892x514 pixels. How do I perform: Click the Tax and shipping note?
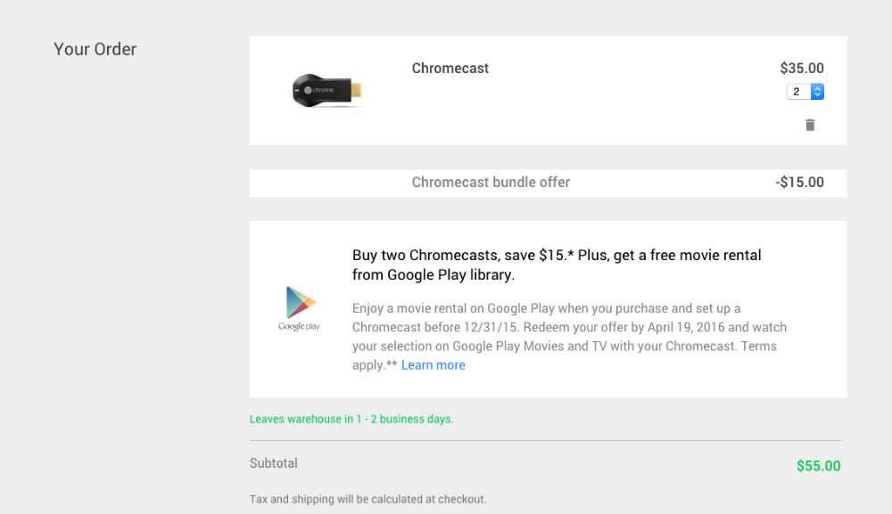[x=368, y=499]
